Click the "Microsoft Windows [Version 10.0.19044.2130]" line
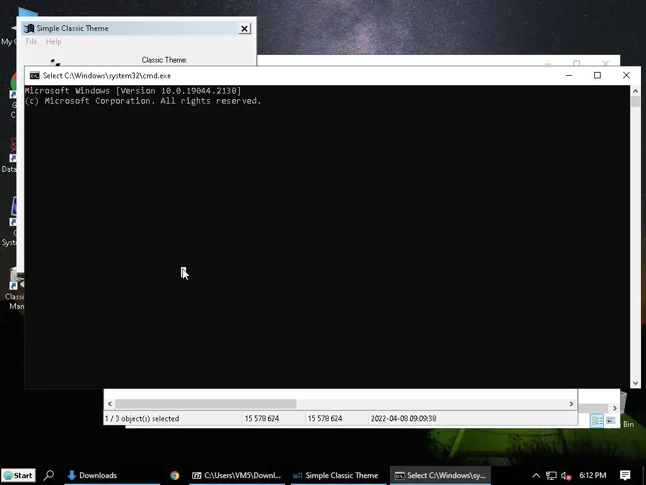 132,91
